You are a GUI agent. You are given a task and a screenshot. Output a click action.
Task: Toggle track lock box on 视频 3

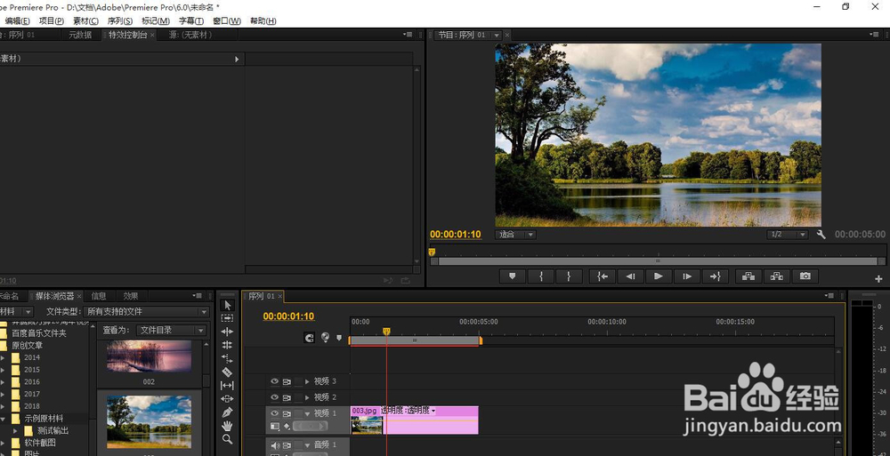(298, 381)
